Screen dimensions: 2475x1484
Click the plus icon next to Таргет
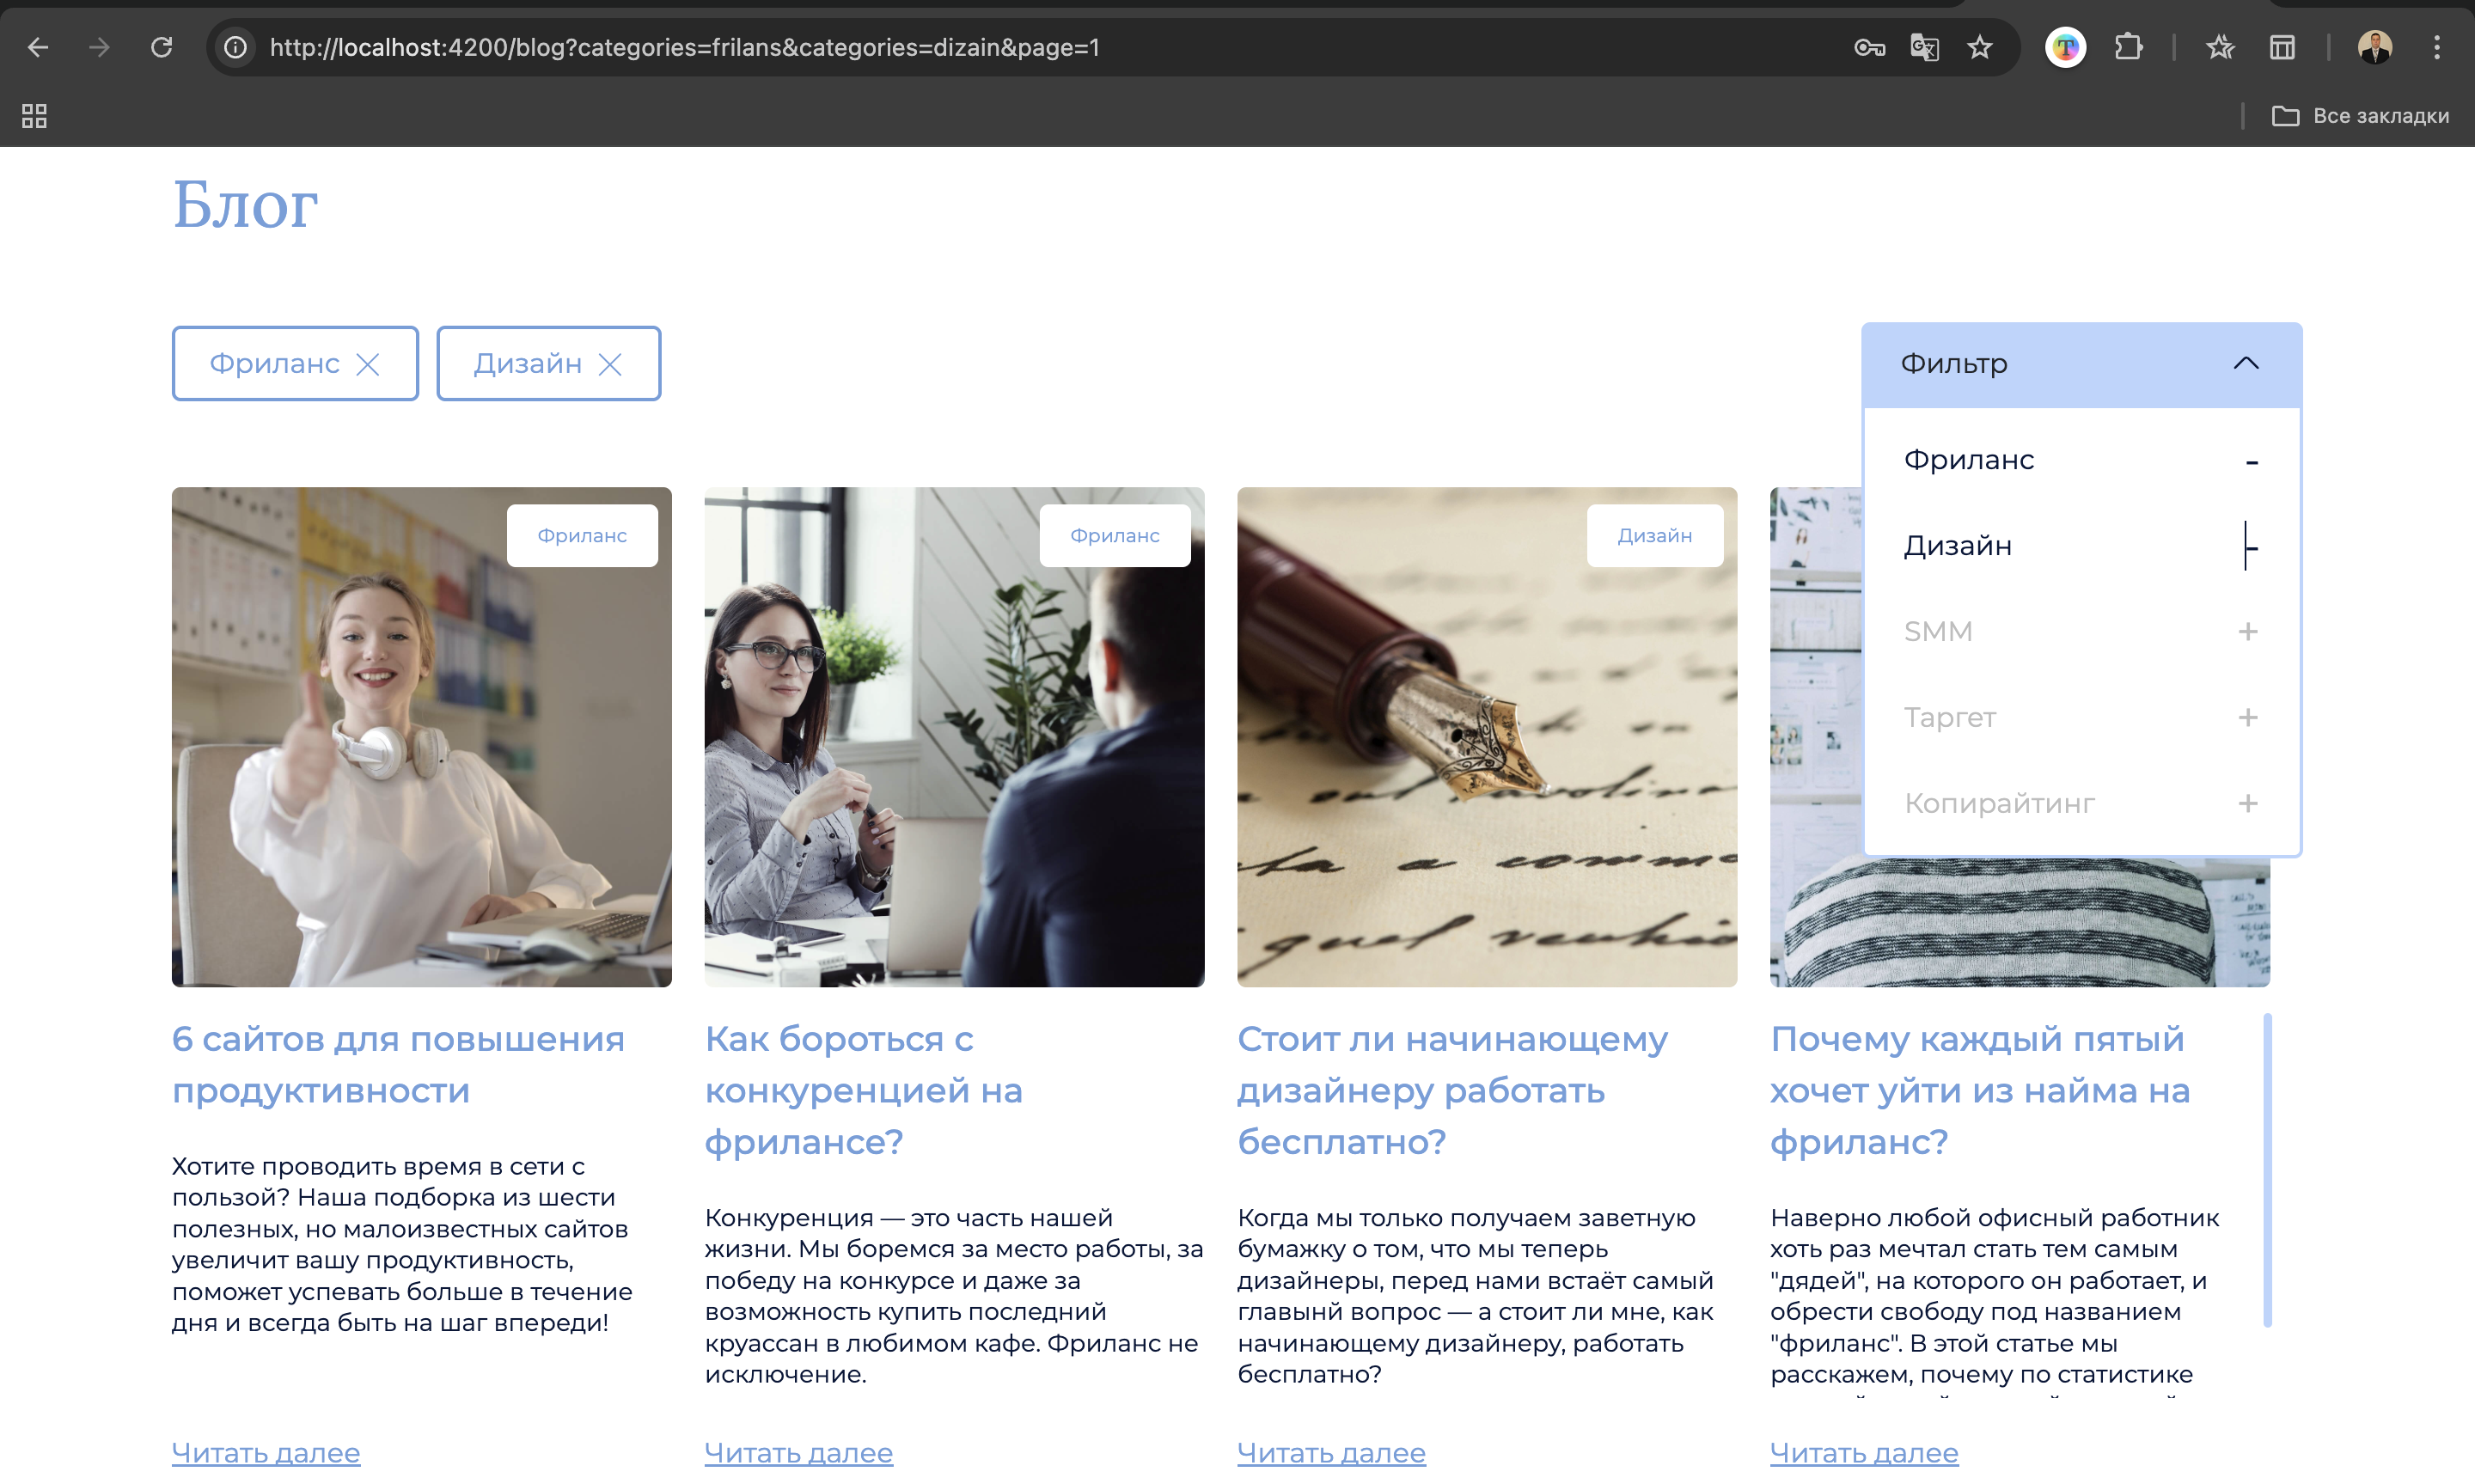(x=2248, y=718)
